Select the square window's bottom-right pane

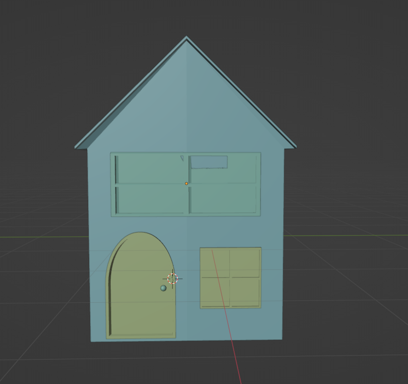coord(245,292)
